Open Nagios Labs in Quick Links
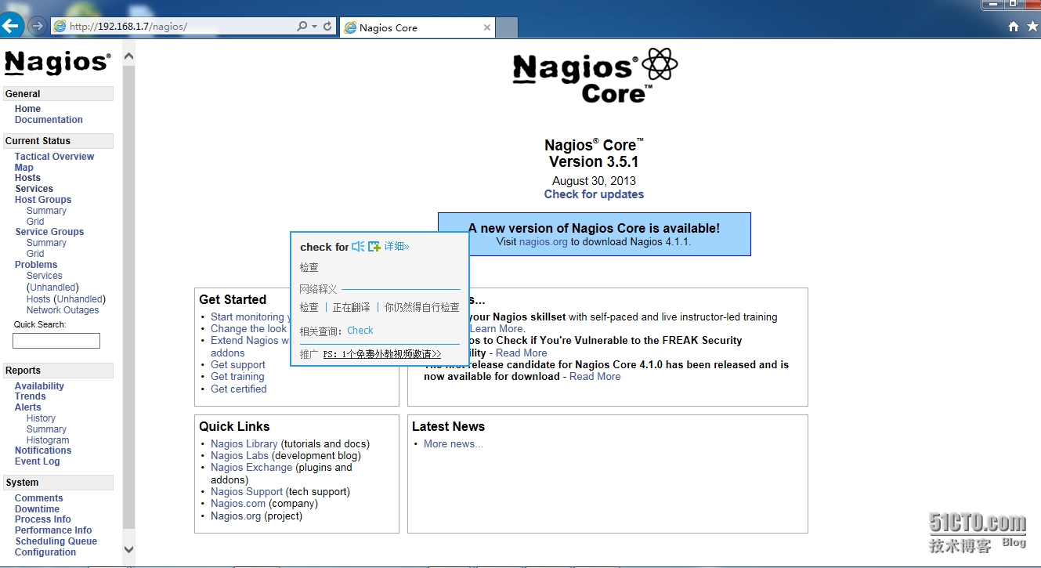 tap(240, 456)
